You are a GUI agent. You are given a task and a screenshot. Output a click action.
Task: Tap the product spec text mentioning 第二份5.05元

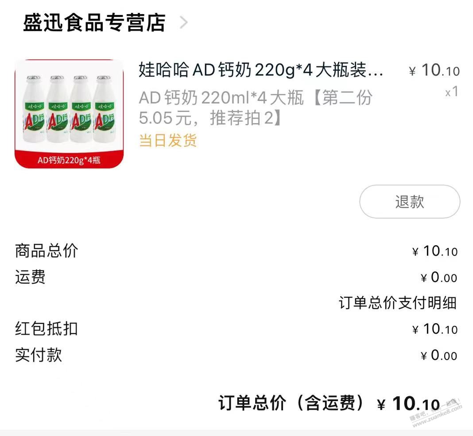pos(256,108)
